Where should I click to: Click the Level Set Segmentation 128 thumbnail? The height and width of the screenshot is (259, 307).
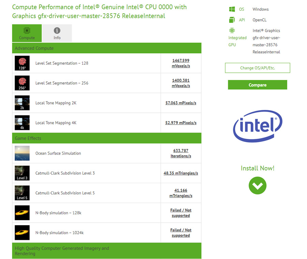coord(22,63)
